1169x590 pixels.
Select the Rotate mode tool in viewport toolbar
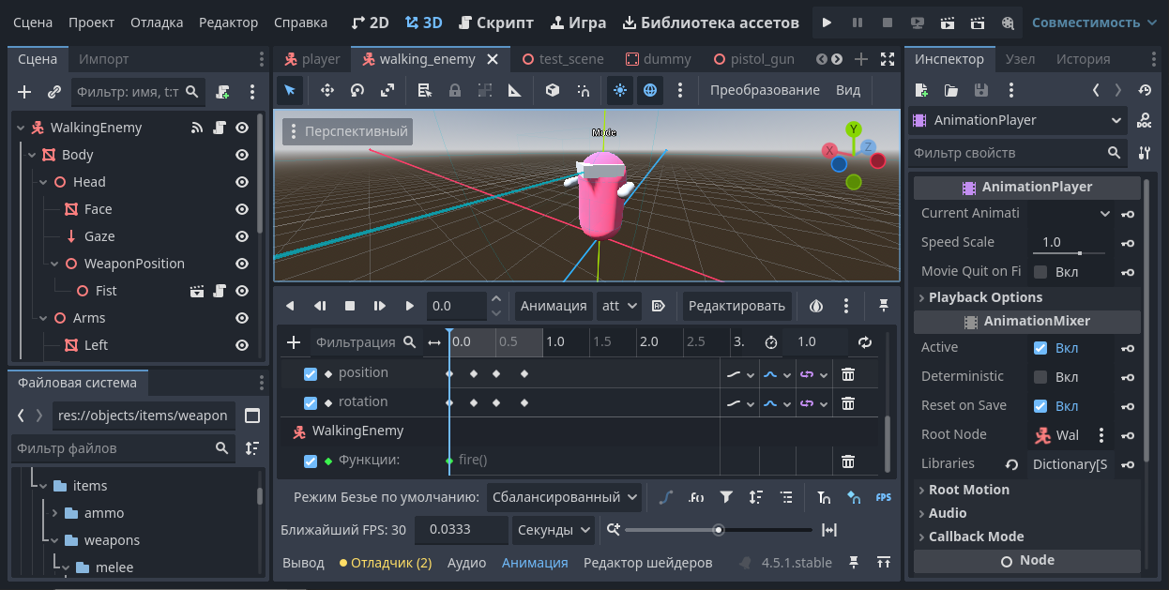click(357, 90)
